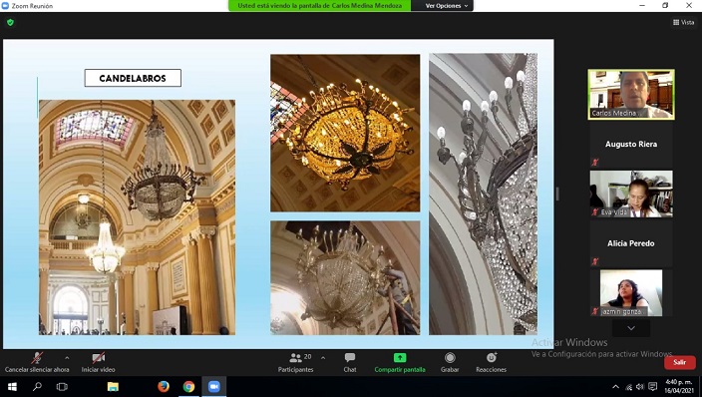Open the Participantes panel
The image size is (702, 397).
click(x=295, y=362)
